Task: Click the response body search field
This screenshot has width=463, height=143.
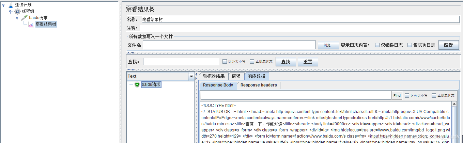Action: (296, 95)
